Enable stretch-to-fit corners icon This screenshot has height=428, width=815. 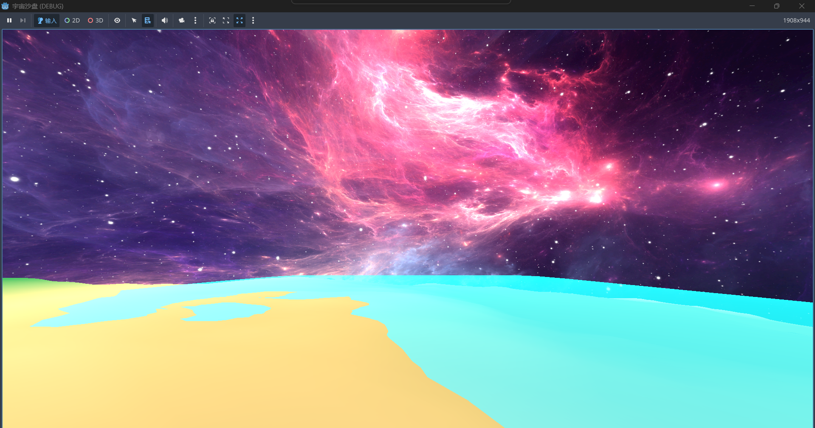click(226, 20)
